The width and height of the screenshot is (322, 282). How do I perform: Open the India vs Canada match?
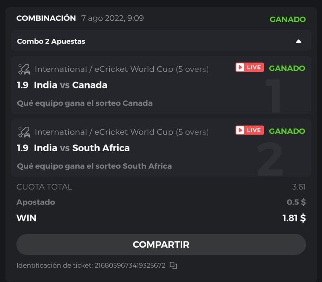click(x=70, y=85)
